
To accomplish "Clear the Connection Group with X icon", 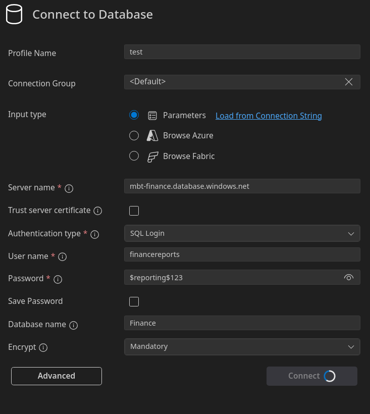I will 348,82.
